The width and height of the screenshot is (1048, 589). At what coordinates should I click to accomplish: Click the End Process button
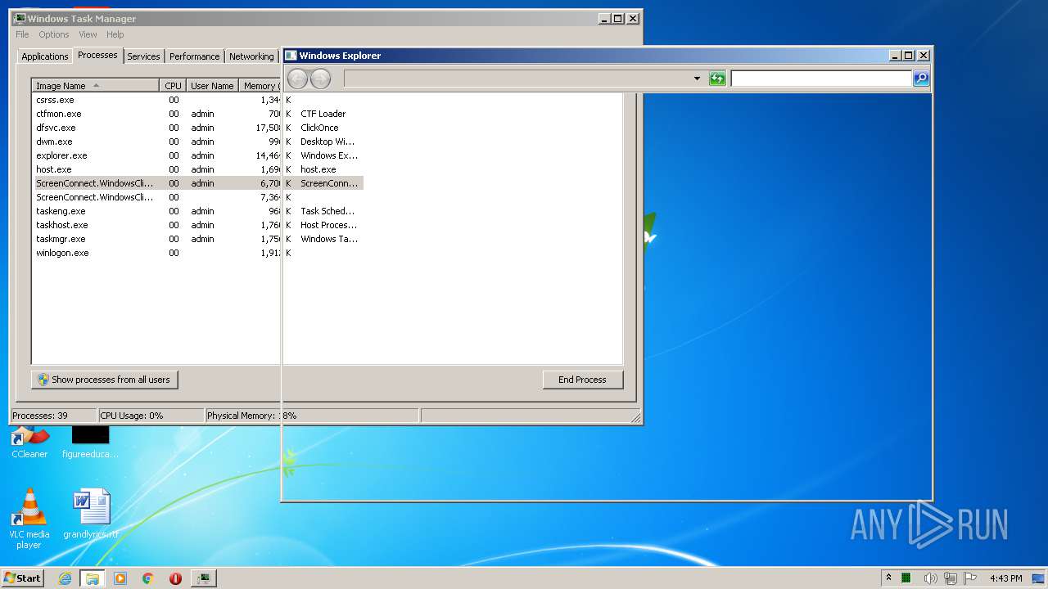point(583,380)
